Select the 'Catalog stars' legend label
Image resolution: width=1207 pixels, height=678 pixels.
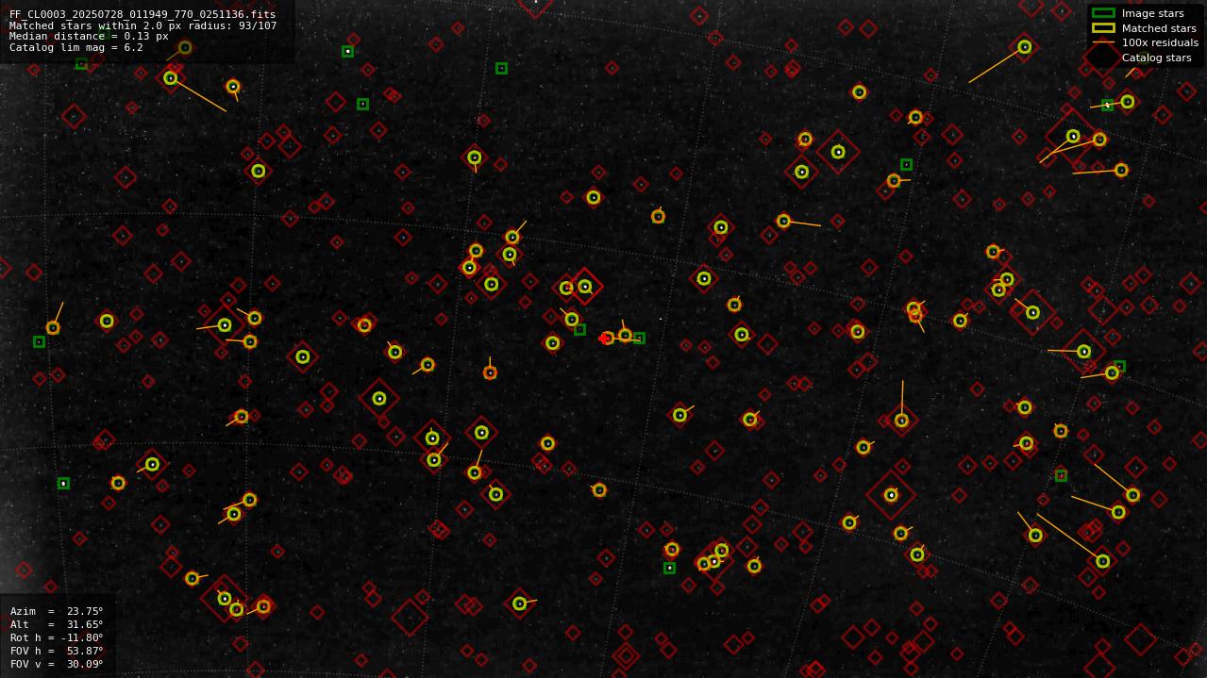1156,58
